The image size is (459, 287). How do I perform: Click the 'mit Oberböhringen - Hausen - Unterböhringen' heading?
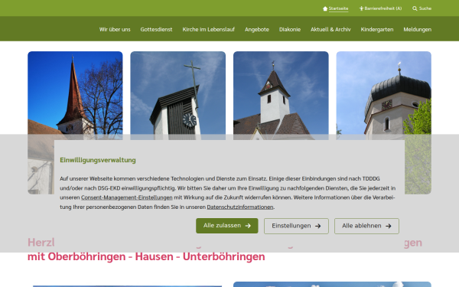pyautogui.click(x=146, y=256)
